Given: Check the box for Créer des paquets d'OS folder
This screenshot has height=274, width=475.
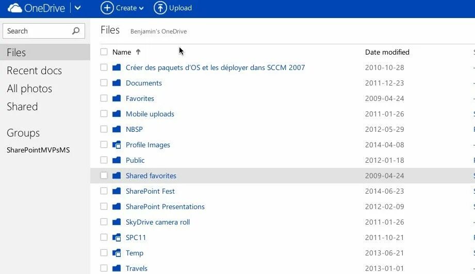Looking at the screenshot, I should [x=104, y=67].
